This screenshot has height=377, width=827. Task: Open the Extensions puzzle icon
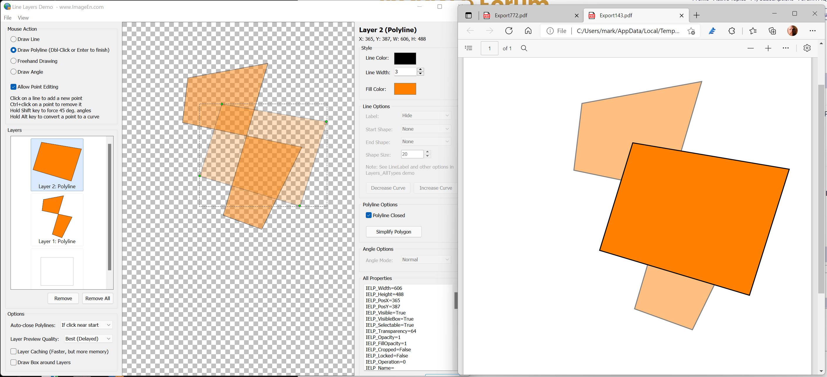[x=732, y=31]
